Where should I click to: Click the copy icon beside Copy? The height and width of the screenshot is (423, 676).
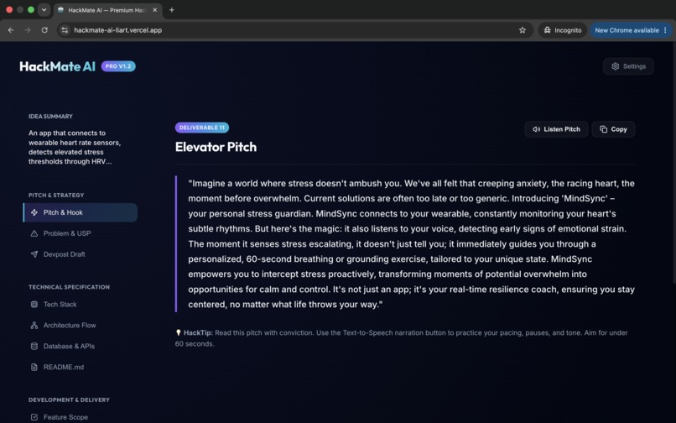(x=604, y=129)
